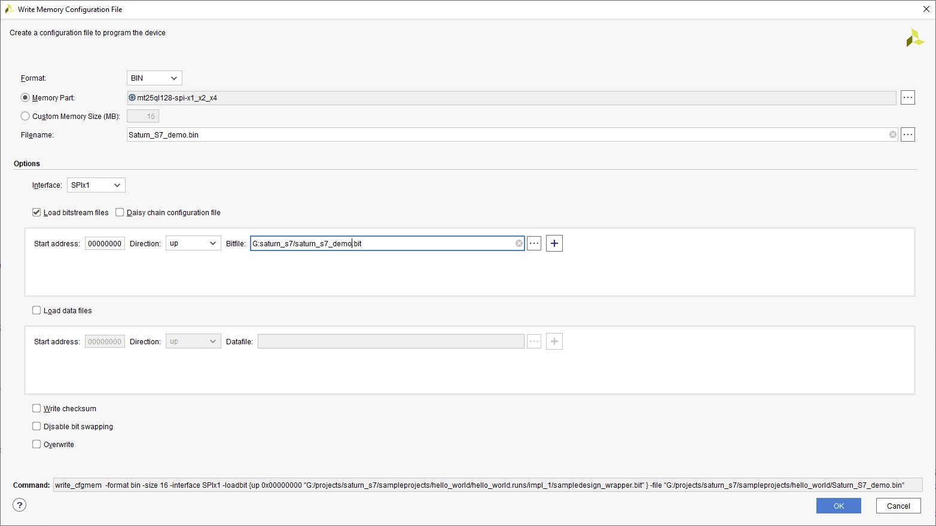The width and height of the screenshot is (936, 526).
Task: Expand the Interface SPIx1 dropdown
Action: click(x=96, y=185)
